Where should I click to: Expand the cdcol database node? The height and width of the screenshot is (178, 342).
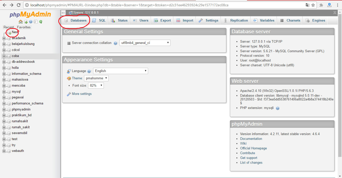coord(4,50)
